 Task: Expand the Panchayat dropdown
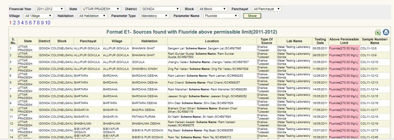coord(267,9)
